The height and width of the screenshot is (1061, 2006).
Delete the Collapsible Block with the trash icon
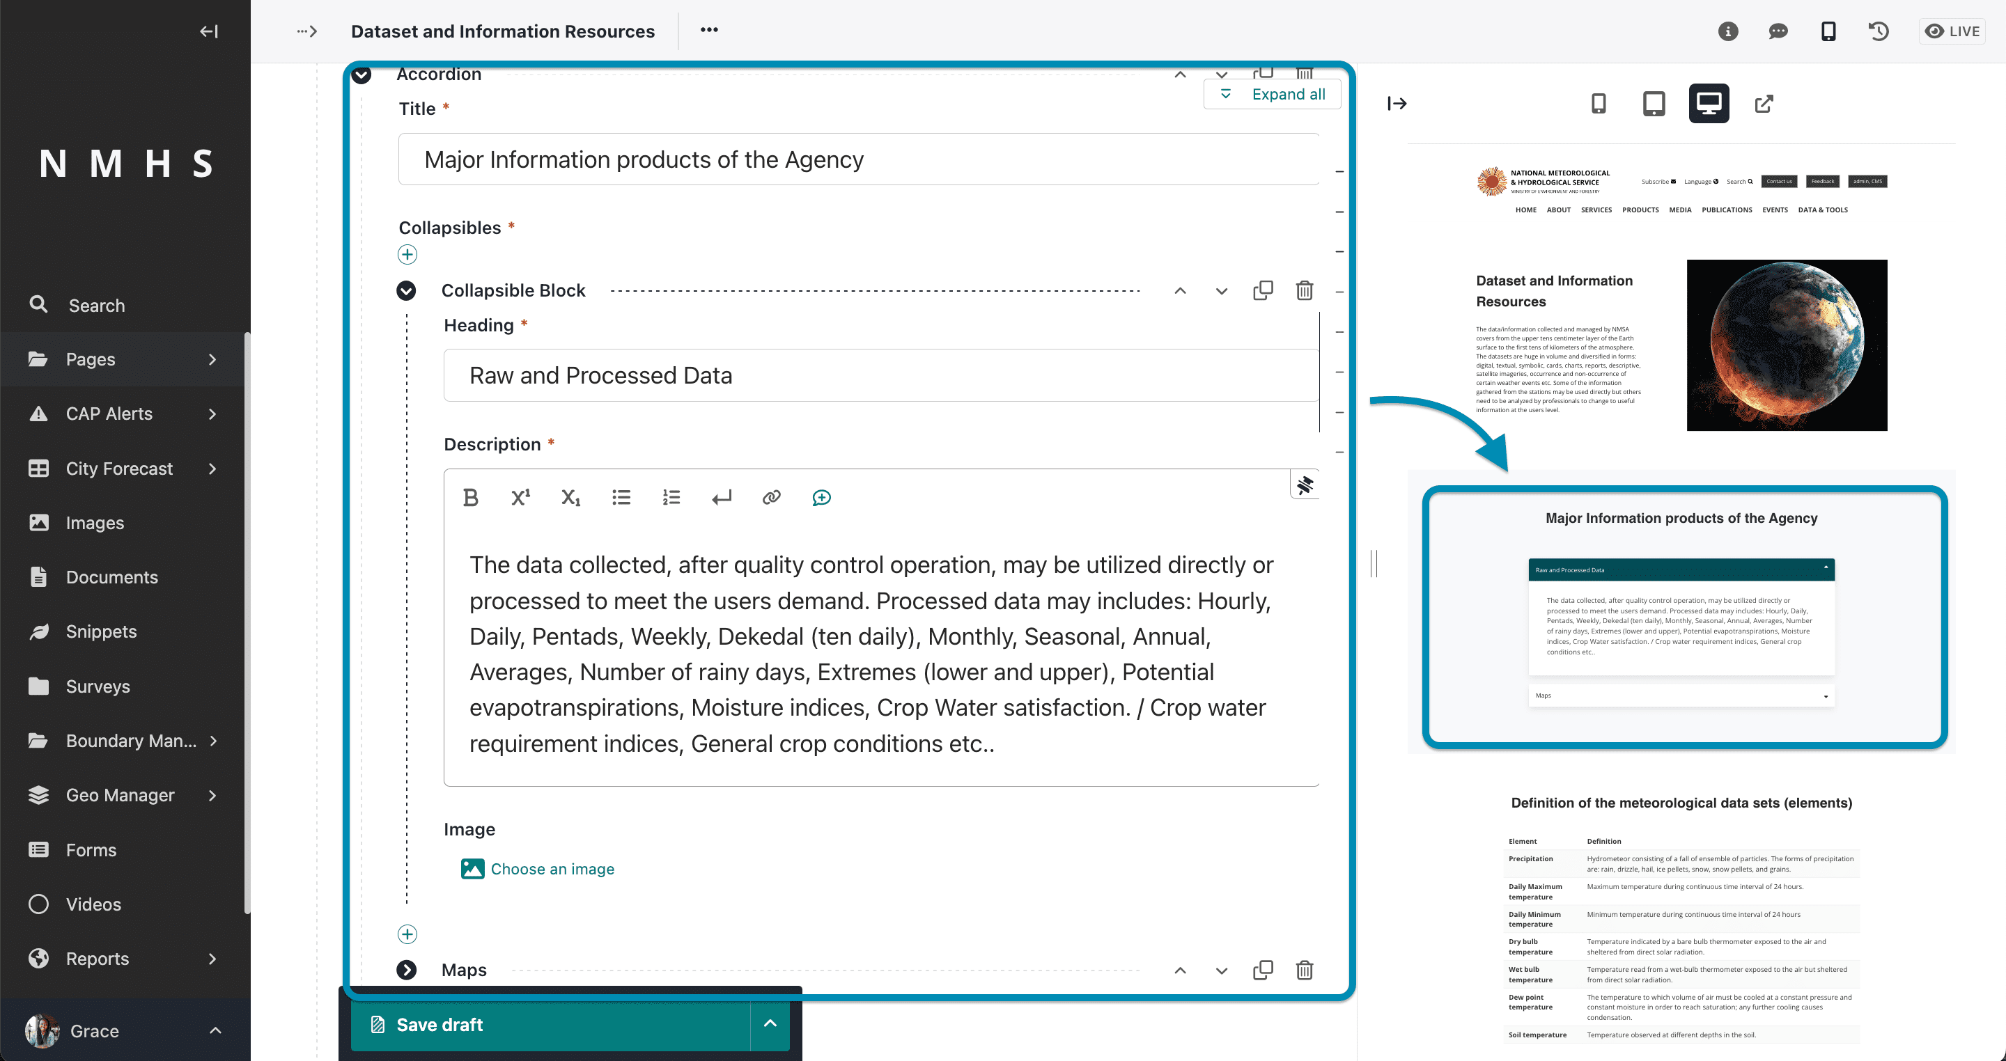coord(1305,290)
